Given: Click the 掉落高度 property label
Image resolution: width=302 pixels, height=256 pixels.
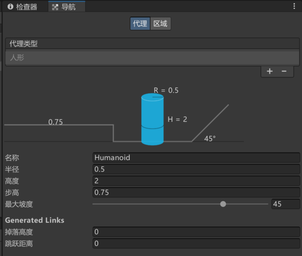Looking at the screenshot, I should (19, 232).
